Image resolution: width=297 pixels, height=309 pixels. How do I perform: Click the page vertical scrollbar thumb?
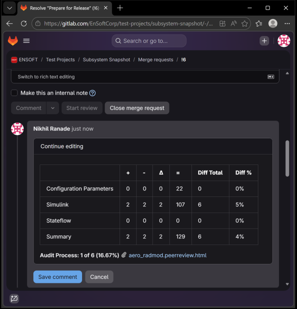point(288,159)
